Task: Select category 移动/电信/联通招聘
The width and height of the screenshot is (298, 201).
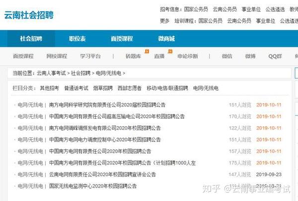Action: pyautogui.click(x=167, y=88)
